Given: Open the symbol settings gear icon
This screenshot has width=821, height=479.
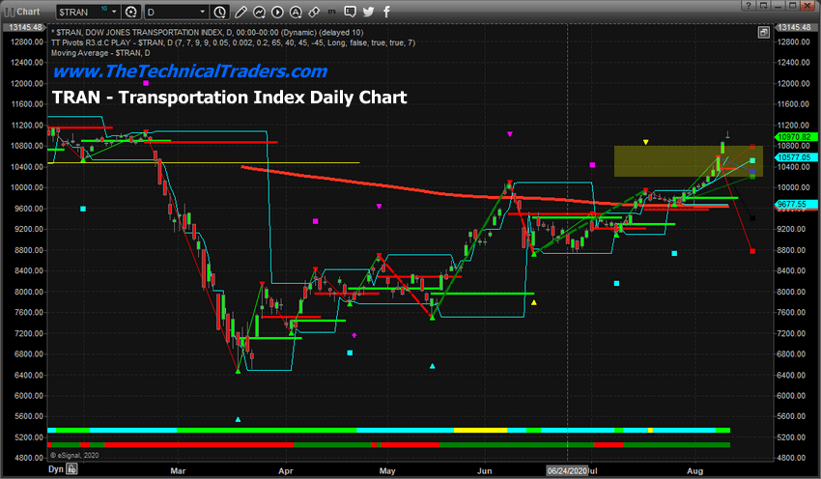Looking at the screenshot, I should [x=131, y=12].
